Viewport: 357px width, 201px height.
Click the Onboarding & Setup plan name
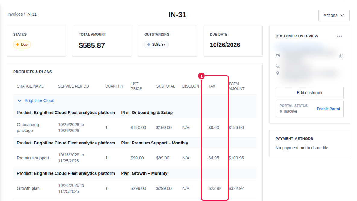(x=152, y=113)
